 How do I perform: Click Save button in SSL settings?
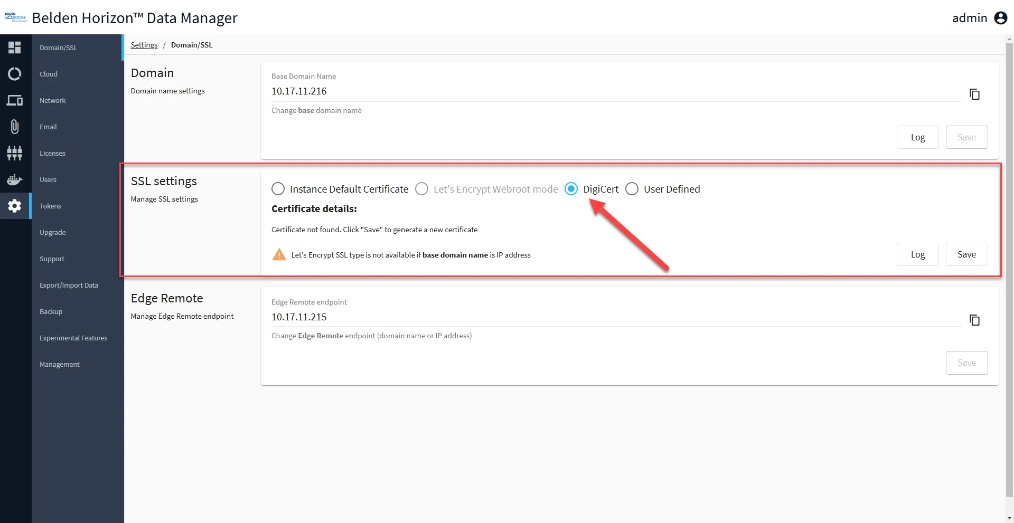966,254
